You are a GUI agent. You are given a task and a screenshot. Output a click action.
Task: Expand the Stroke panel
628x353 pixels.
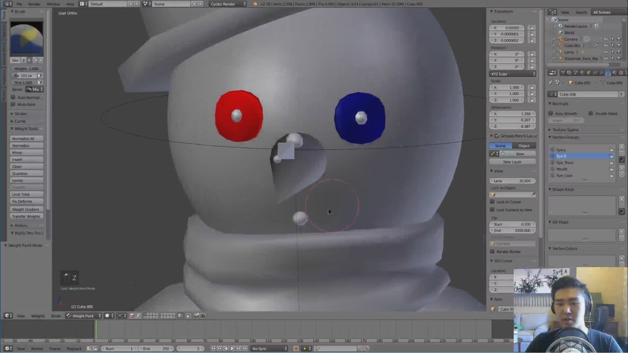20,114
